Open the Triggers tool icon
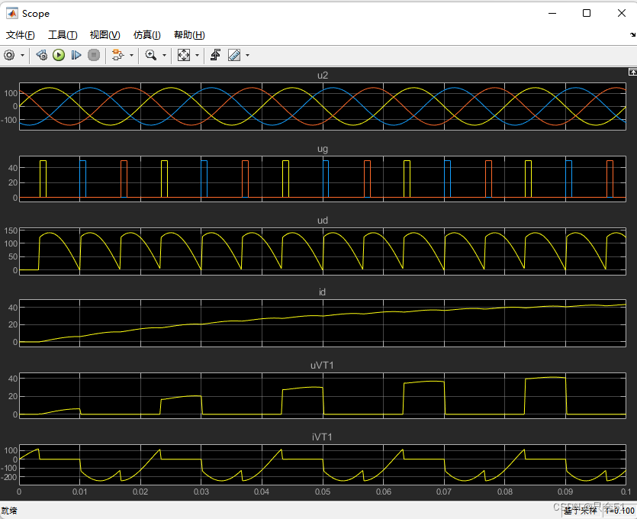Image resolution: width=637 pixels, height=519 pixels. (x=215, y=55)
